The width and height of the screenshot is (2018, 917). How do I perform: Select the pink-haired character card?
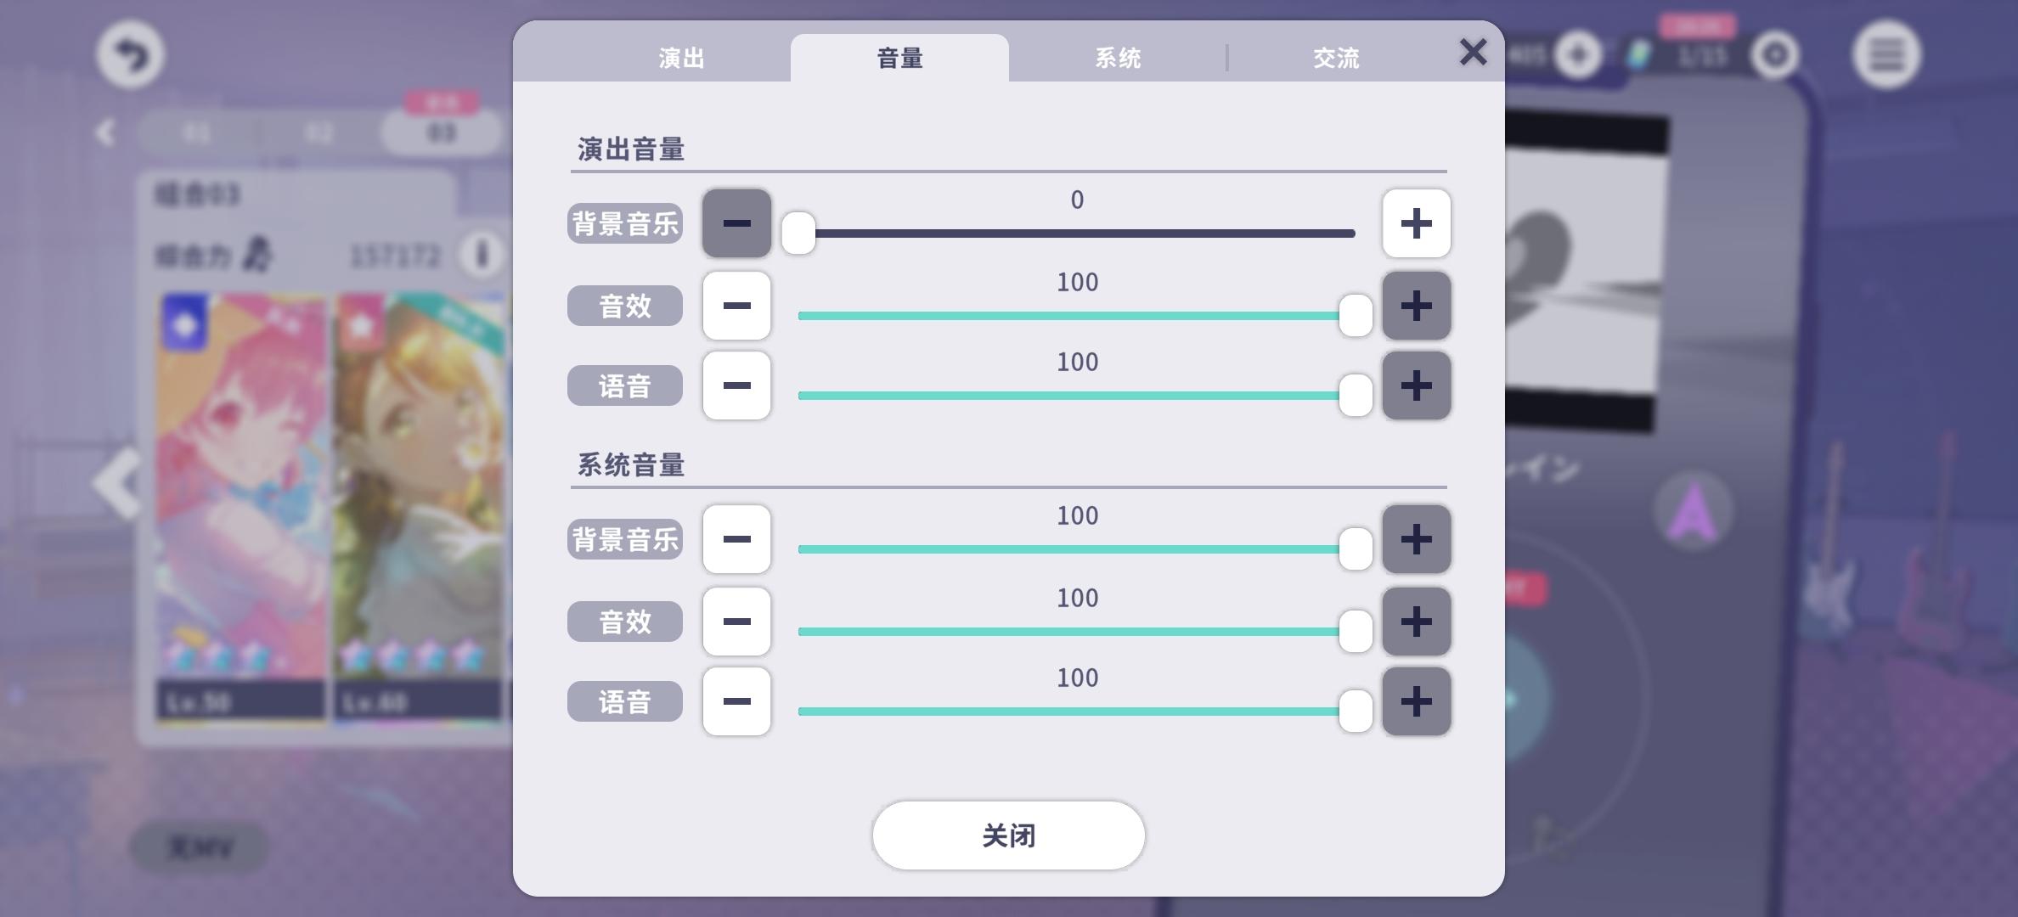pyautogui.click(x=242, y=508)
